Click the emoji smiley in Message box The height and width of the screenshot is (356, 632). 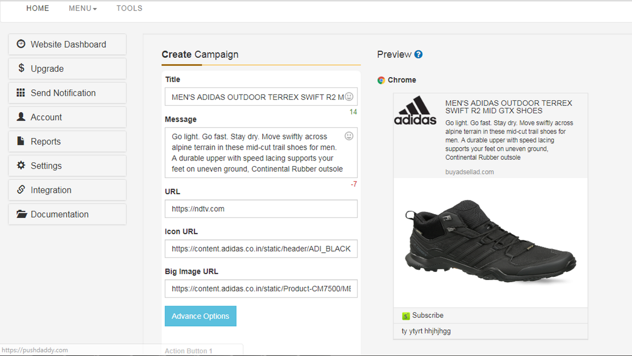point(349,136)
